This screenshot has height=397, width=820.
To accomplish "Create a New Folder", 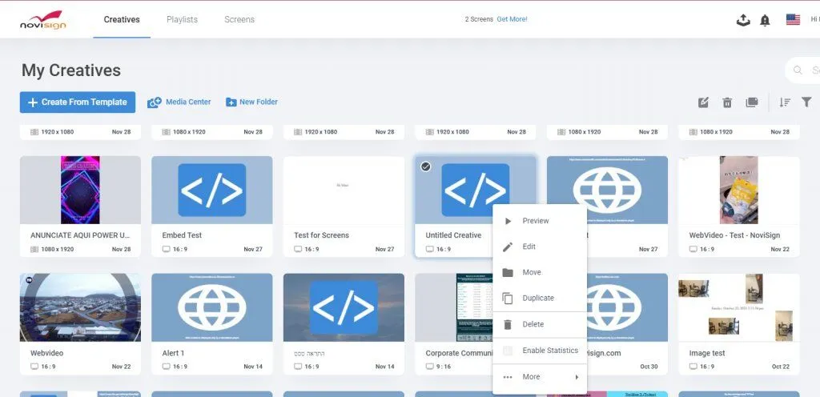I will pos(251,102).
